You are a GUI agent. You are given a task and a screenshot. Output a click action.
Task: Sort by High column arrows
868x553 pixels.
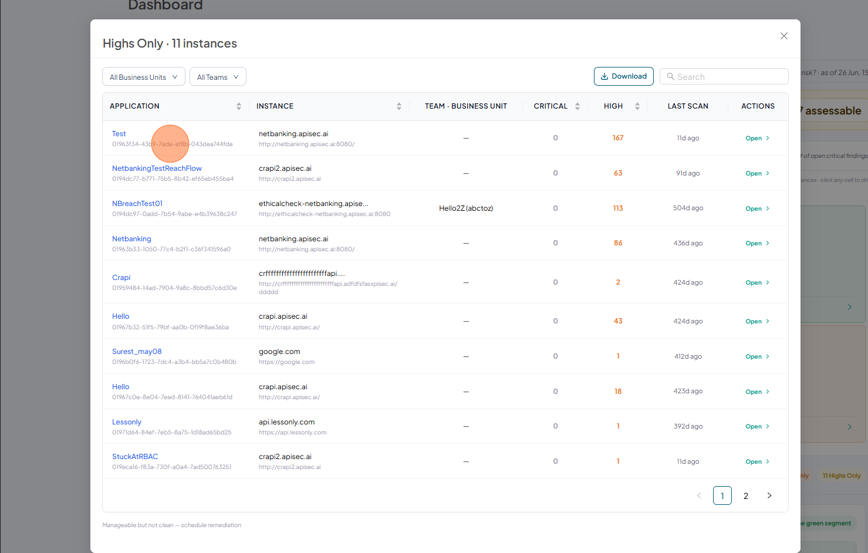pos(637,106)
